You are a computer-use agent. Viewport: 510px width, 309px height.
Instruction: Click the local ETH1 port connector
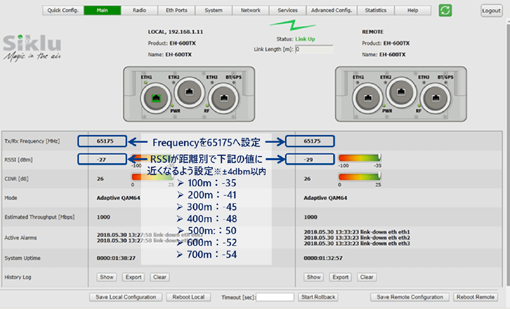(156, 98)
